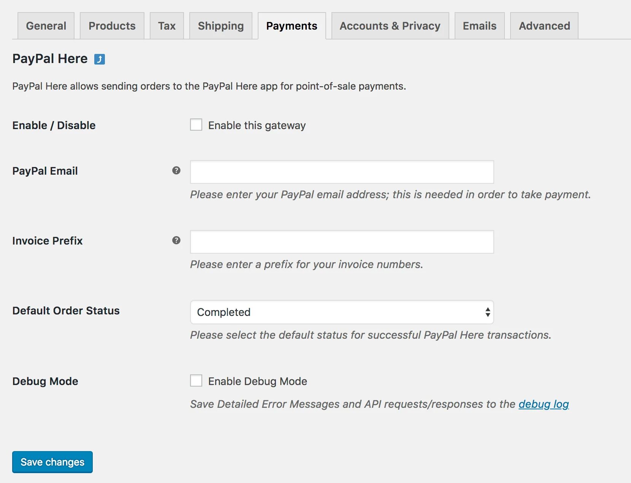The width and height of the screenshot is (631, 483).
Task: Click the Enable Debug Mode label text
Action: [x=258, y=381]
